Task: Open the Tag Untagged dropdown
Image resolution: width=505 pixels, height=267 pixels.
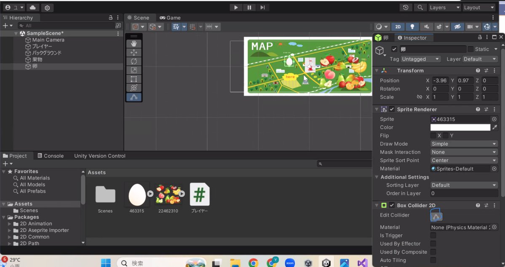Action: (x=421, y=59)
